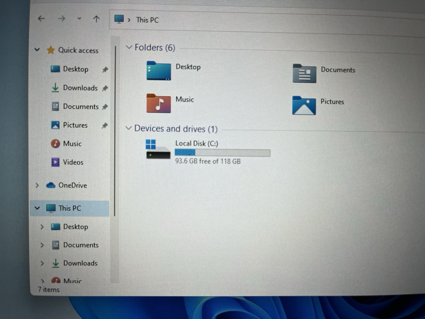The width and height of the screenshot is (425, 319).
Task: Click the pin icon next to Documents
Action: [105, 107]
